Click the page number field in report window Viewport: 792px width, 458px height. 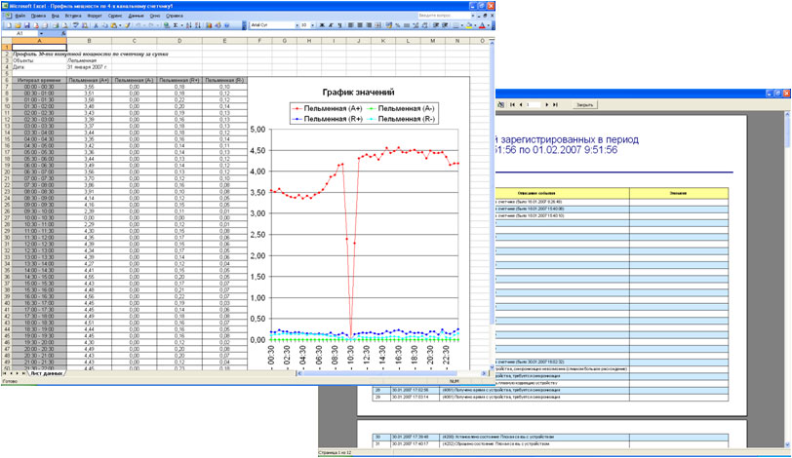tap(534, 104)
